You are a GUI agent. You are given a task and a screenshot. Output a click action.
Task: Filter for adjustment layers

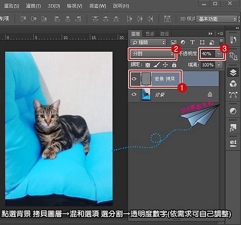[x=183, y=42]
